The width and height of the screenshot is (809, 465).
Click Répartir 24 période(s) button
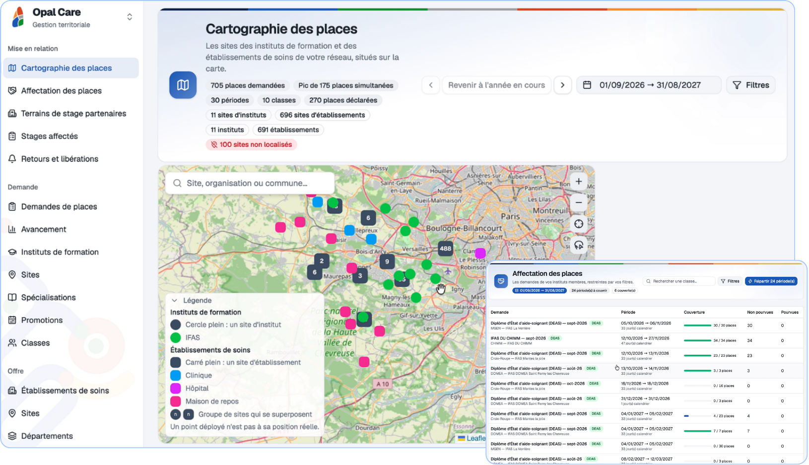pos(771,281)
